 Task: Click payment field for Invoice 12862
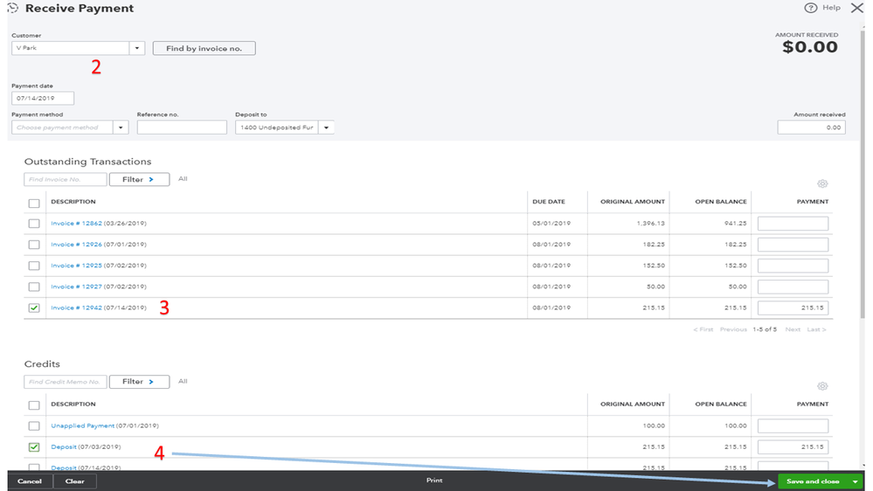point(793,224)
